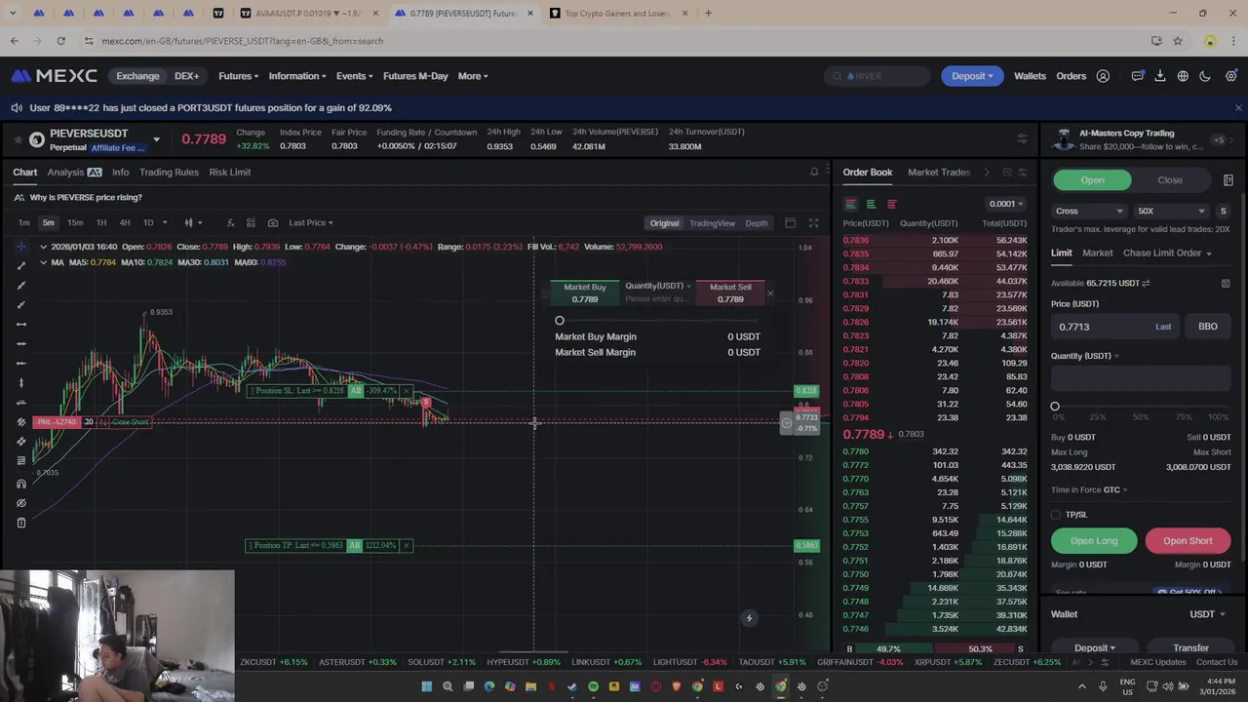Click the plus icon on price axis
1248x702 pixels.
tap(787, 422)
